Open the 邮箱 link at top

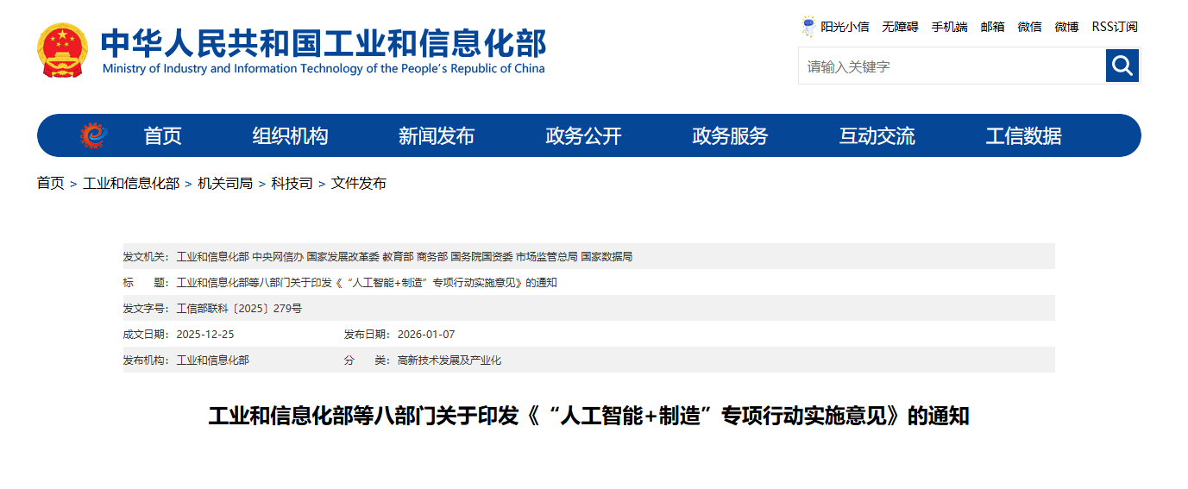[992, 27]
